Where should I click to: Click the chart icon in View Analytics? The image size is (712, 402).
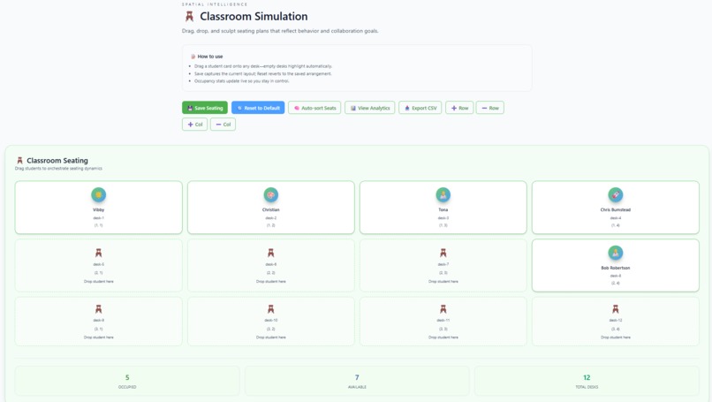point(352,108)
